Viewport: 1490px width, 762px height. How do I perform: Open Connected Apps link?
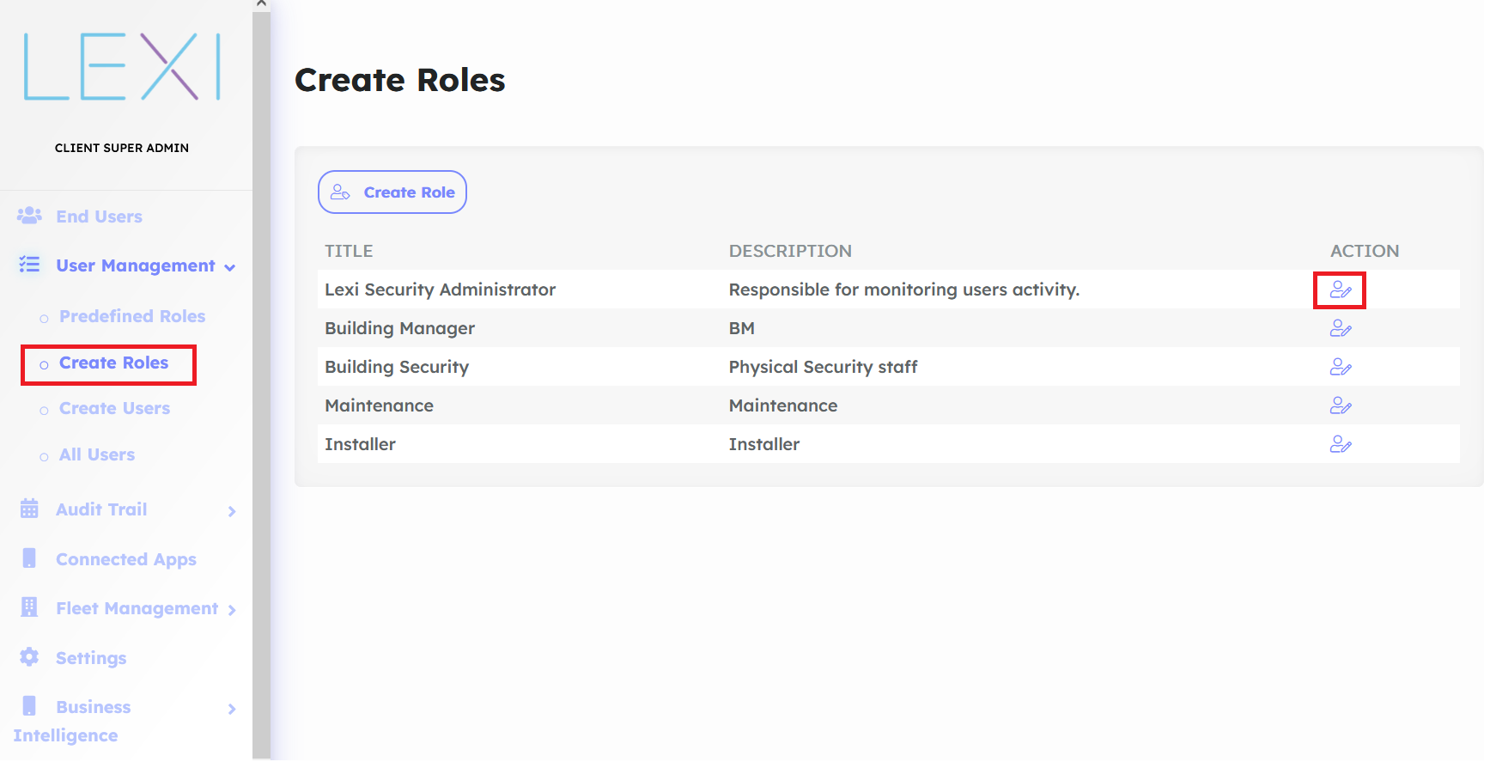125,560
